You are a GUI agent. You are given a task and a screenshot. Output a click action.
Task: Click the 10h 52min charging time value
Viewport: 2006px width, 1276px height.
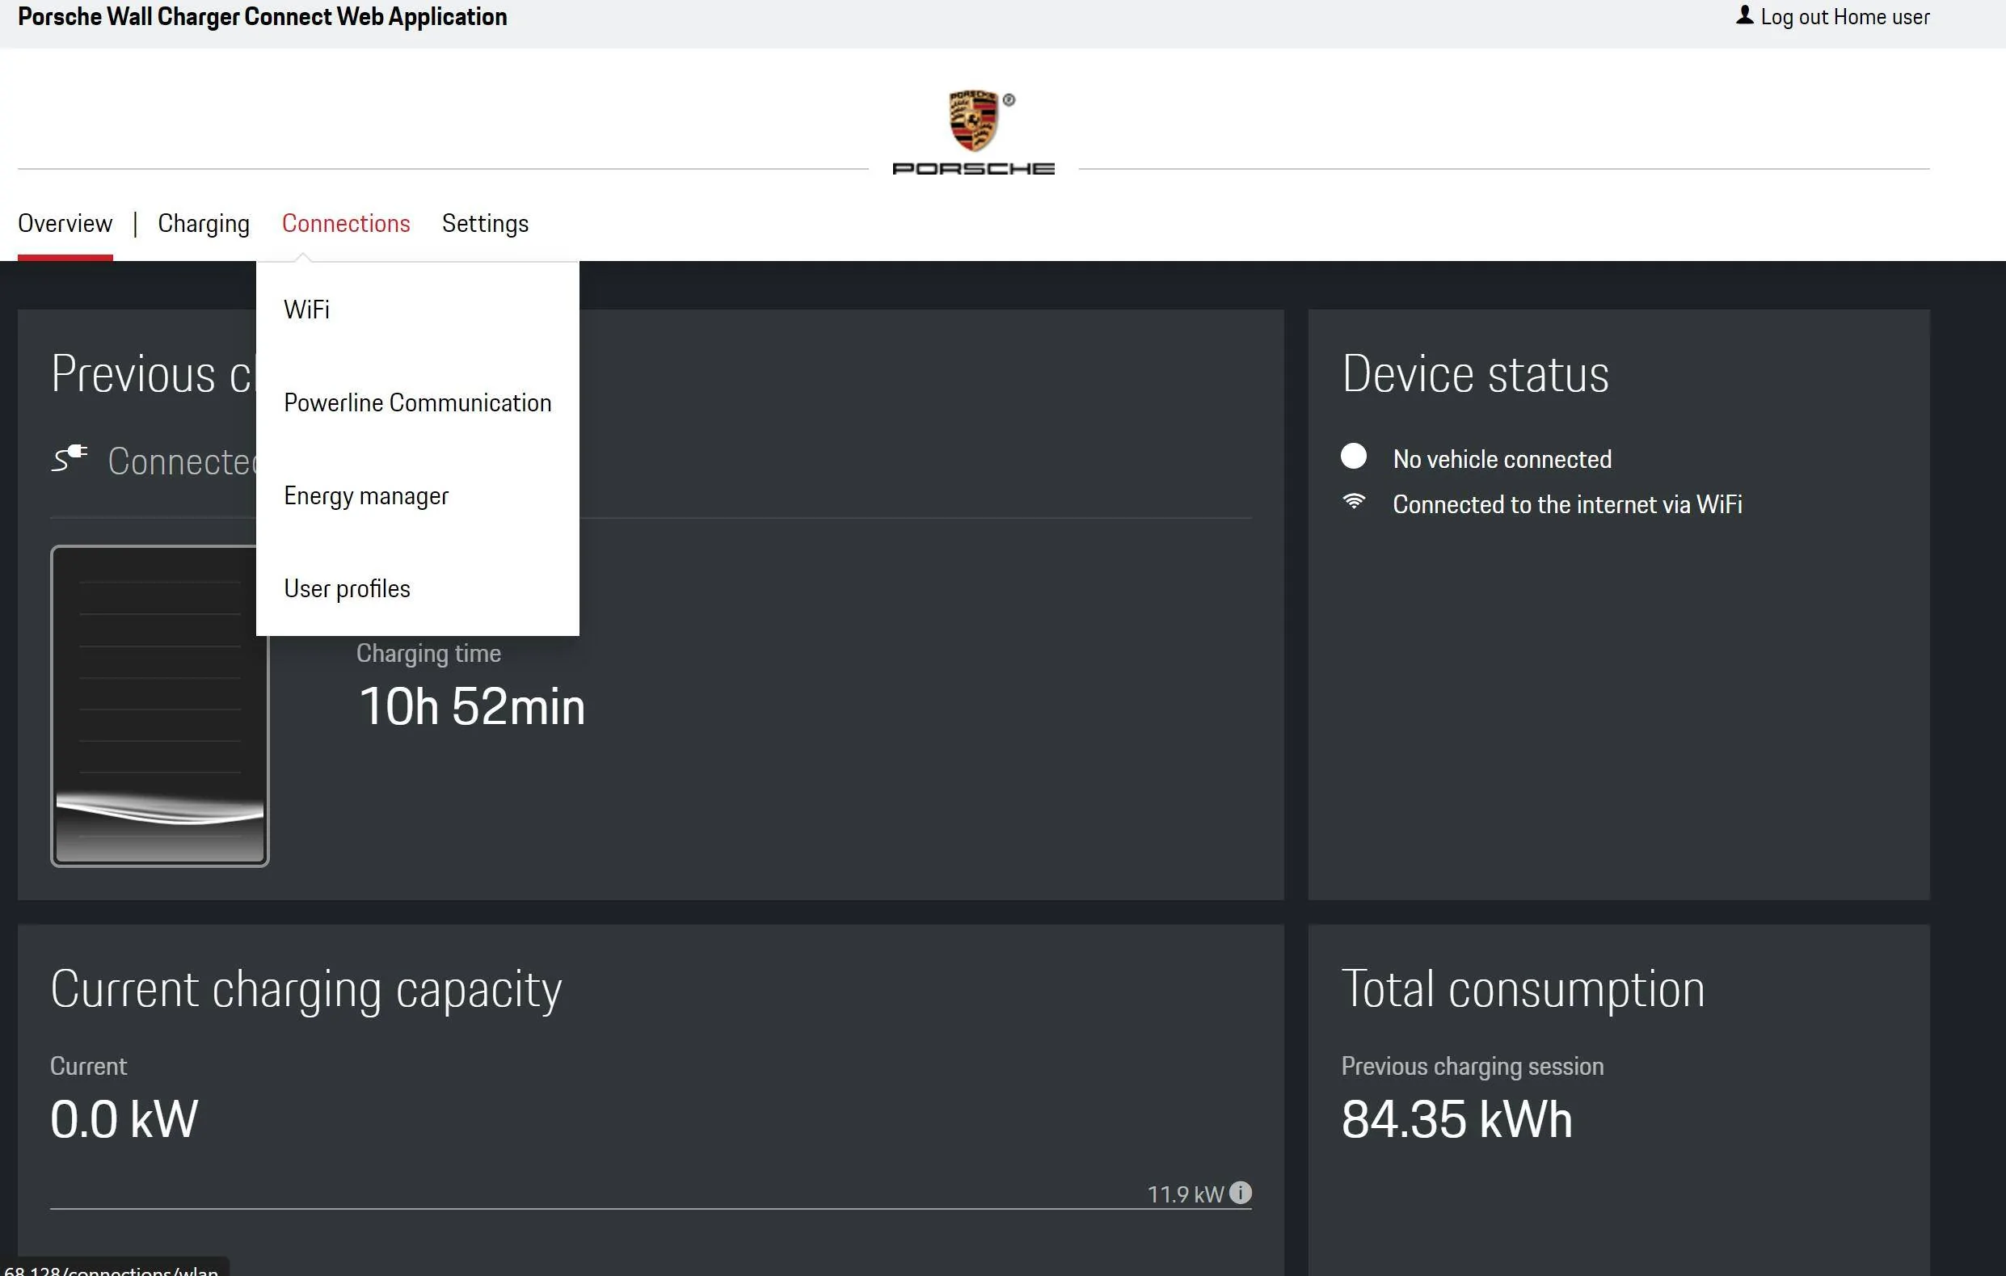(472, 706)
